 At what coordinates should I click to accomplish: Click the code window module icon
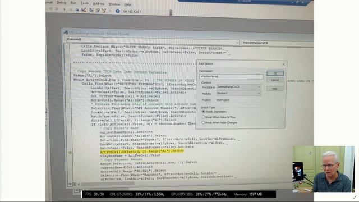[66, 33]
